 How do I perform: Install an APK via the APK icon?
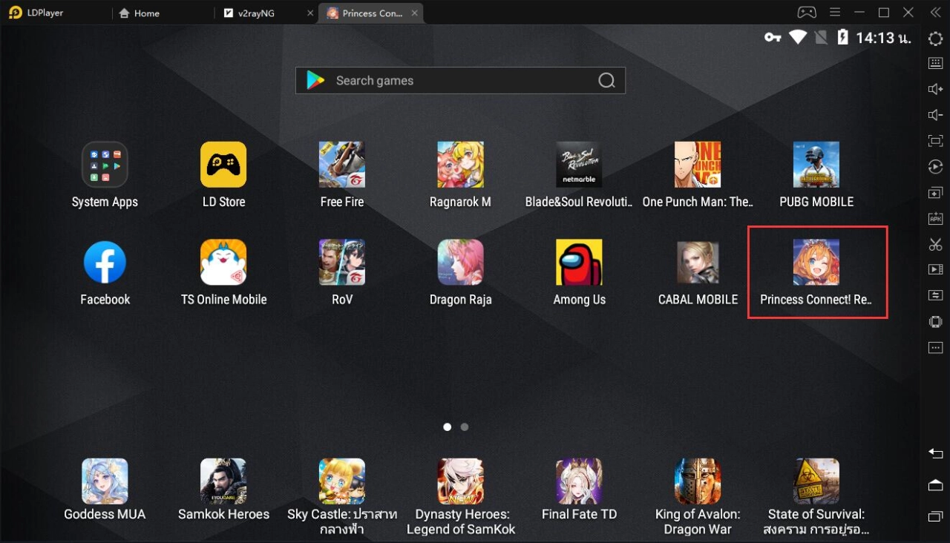935,217
